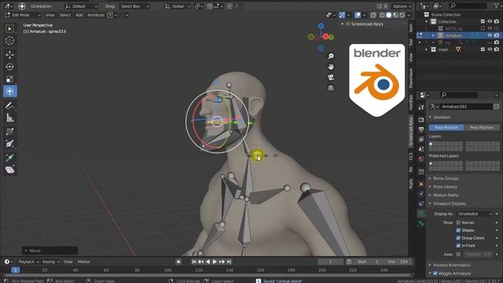Screen dimensions: 503x283
Task: Toggle X-ray display in viewport header
Action: (373, 15)
